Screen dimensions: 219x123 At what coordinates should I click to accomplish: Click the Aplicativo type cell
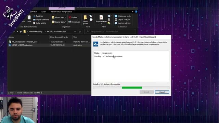tap(78, 45)
